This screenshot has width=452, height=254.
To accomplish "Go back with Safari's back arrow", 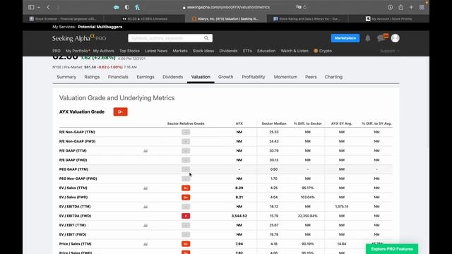I will coord(49,7).
